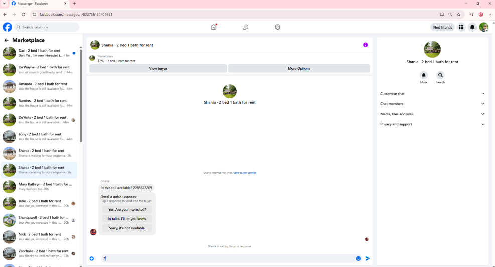Add a new browser tab
Viewport: 495px width, 267px height.
(x=75, y=4)
